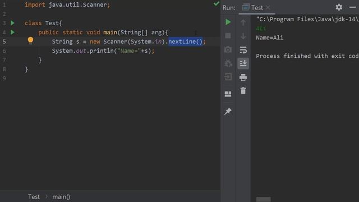Hide the Run tool window
This screenshot has width=359, height=202.
pyautogui.click(x=353, y=7)
